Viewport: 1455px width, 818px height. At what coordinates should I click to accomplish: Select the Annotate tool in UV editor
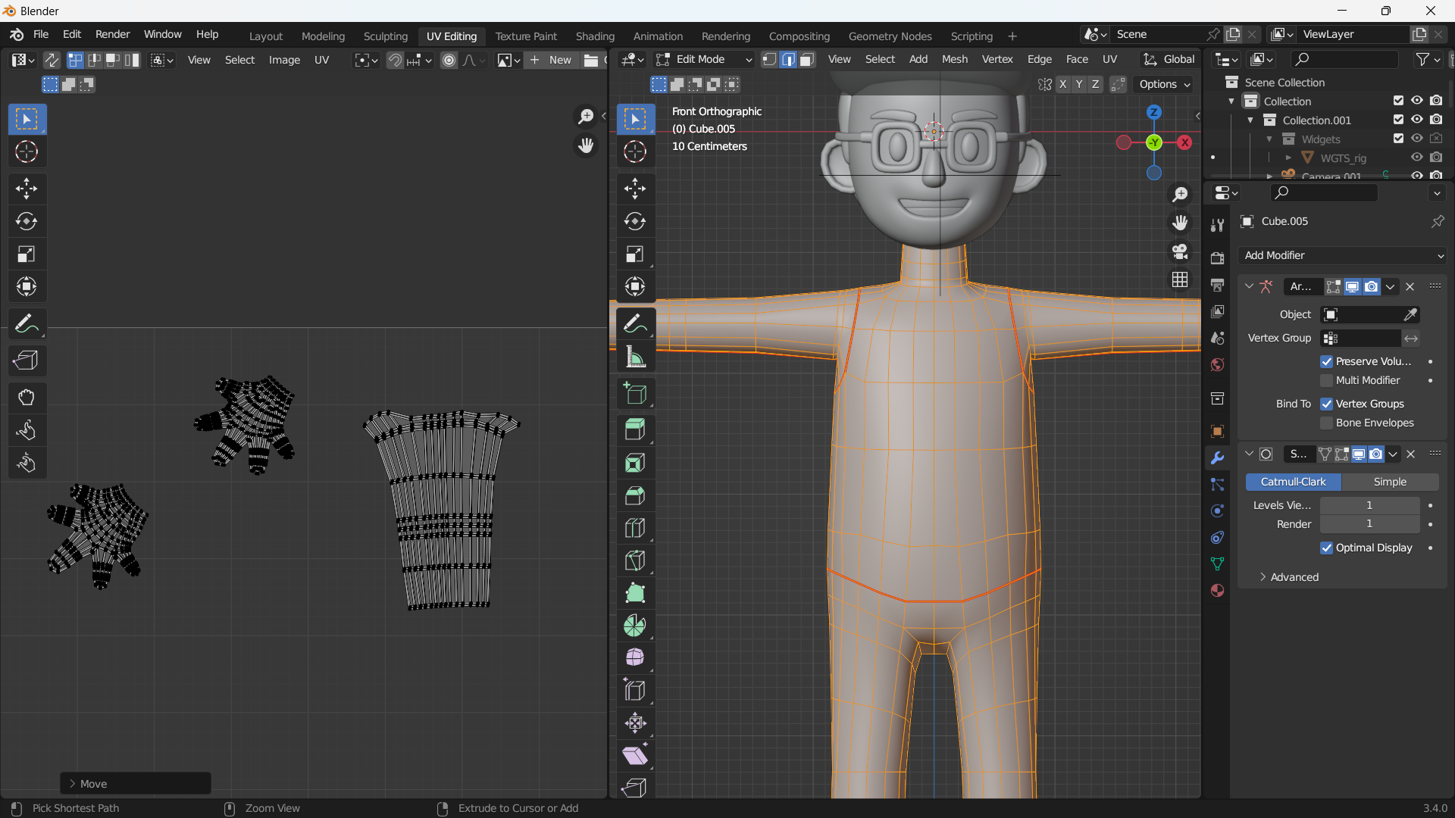[27, 324]
